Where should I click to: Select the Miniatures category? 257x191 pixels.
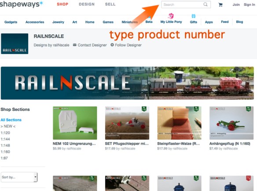129,22
